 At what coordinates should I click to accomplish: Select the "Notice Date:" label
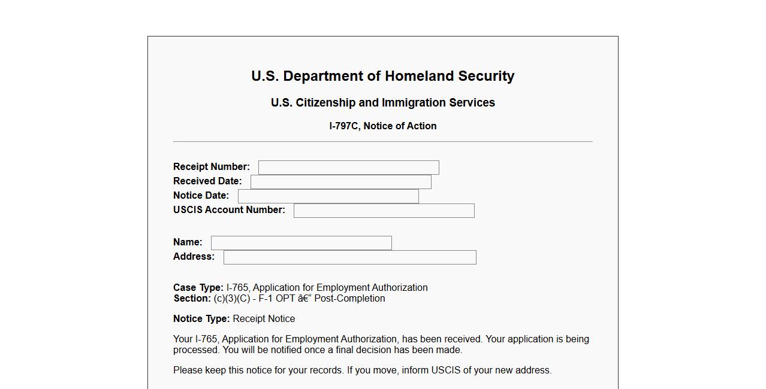click(201, 195)
